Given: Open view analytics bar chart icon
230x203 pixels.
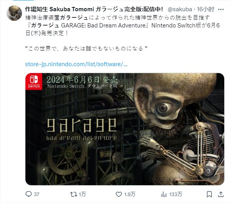Looking at the screenshot, I should pyautogui.click(x=164, y=194).
